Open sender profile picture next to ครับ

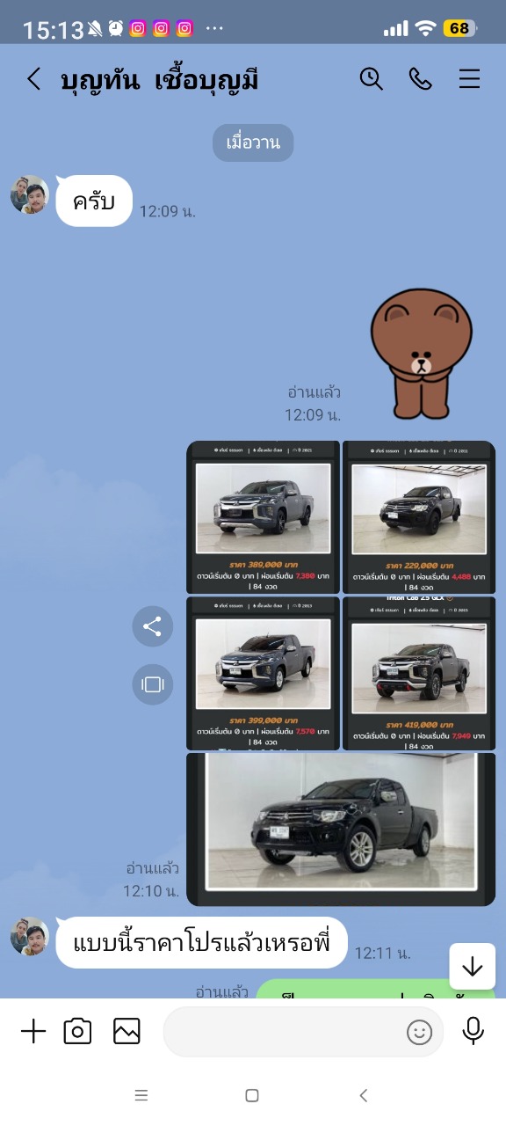pos(30,194)
